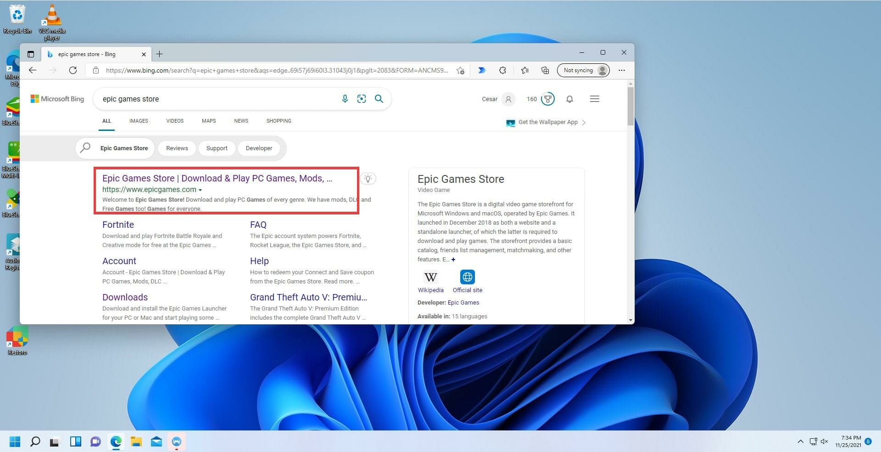This screenshot has height=452, width=881.
Task: Open vertical tabs action menu
Action: click(31, 54)
